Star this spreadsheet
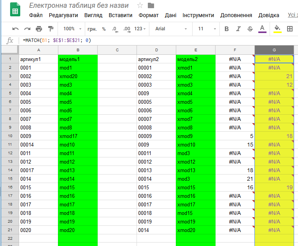The image size is (298, 246). pos(140,5)
